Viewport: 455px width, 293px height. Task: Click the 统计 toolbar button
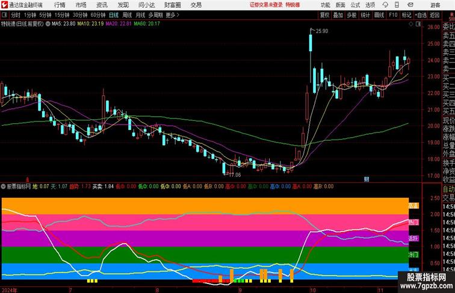pyautogui.click(x=365, y=15)
